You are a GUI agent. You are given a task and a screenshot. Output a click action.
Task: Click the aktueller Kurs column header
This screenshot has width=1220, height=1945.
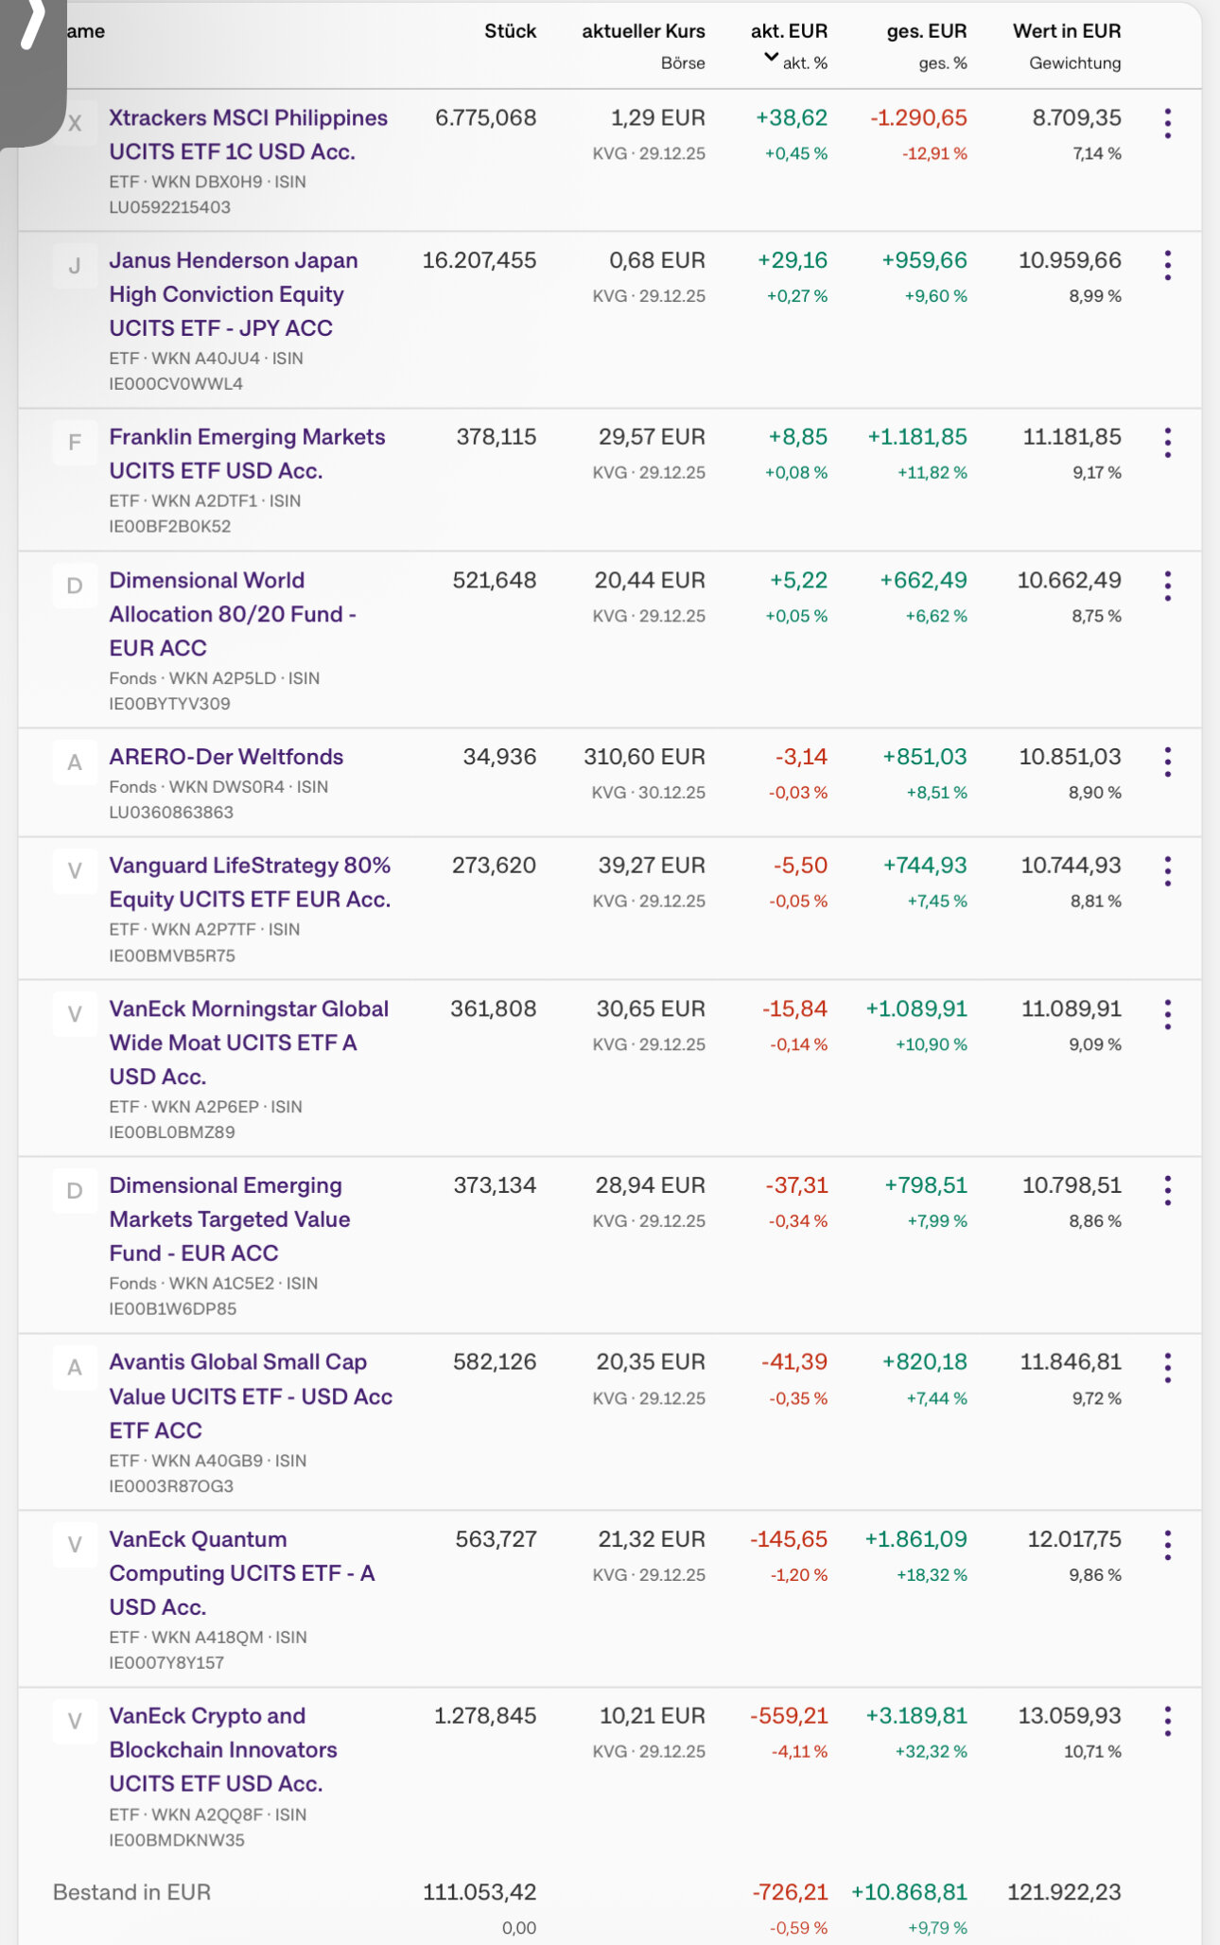coord(643,31)
